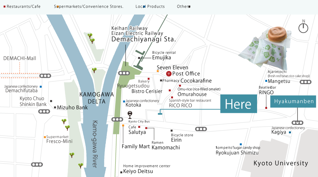Click the red Post Office symbol
318x177 pixels.
coord(169,73)
